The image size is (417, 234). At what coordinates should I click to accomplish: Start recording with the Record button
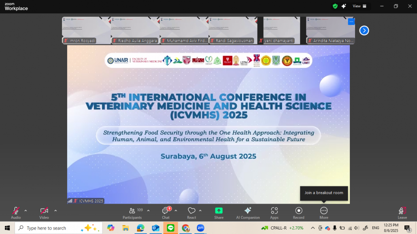tap(299, 213)
